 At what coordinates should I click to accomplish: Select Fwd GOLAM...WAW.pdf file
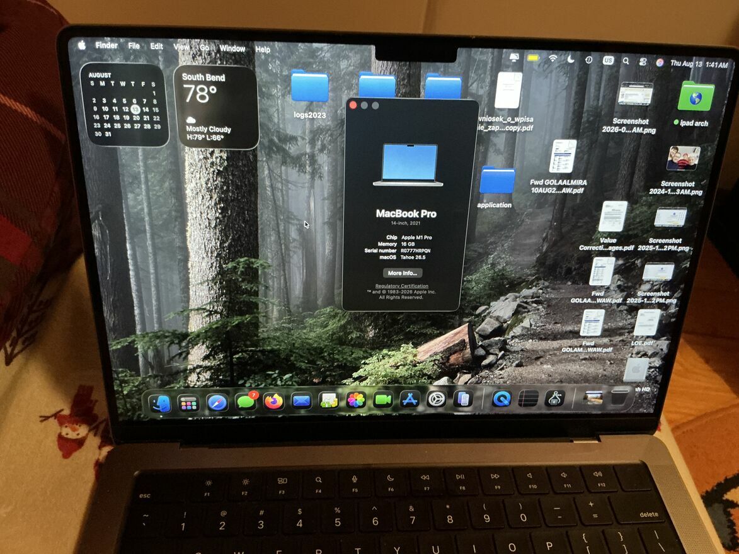(592, 323)
